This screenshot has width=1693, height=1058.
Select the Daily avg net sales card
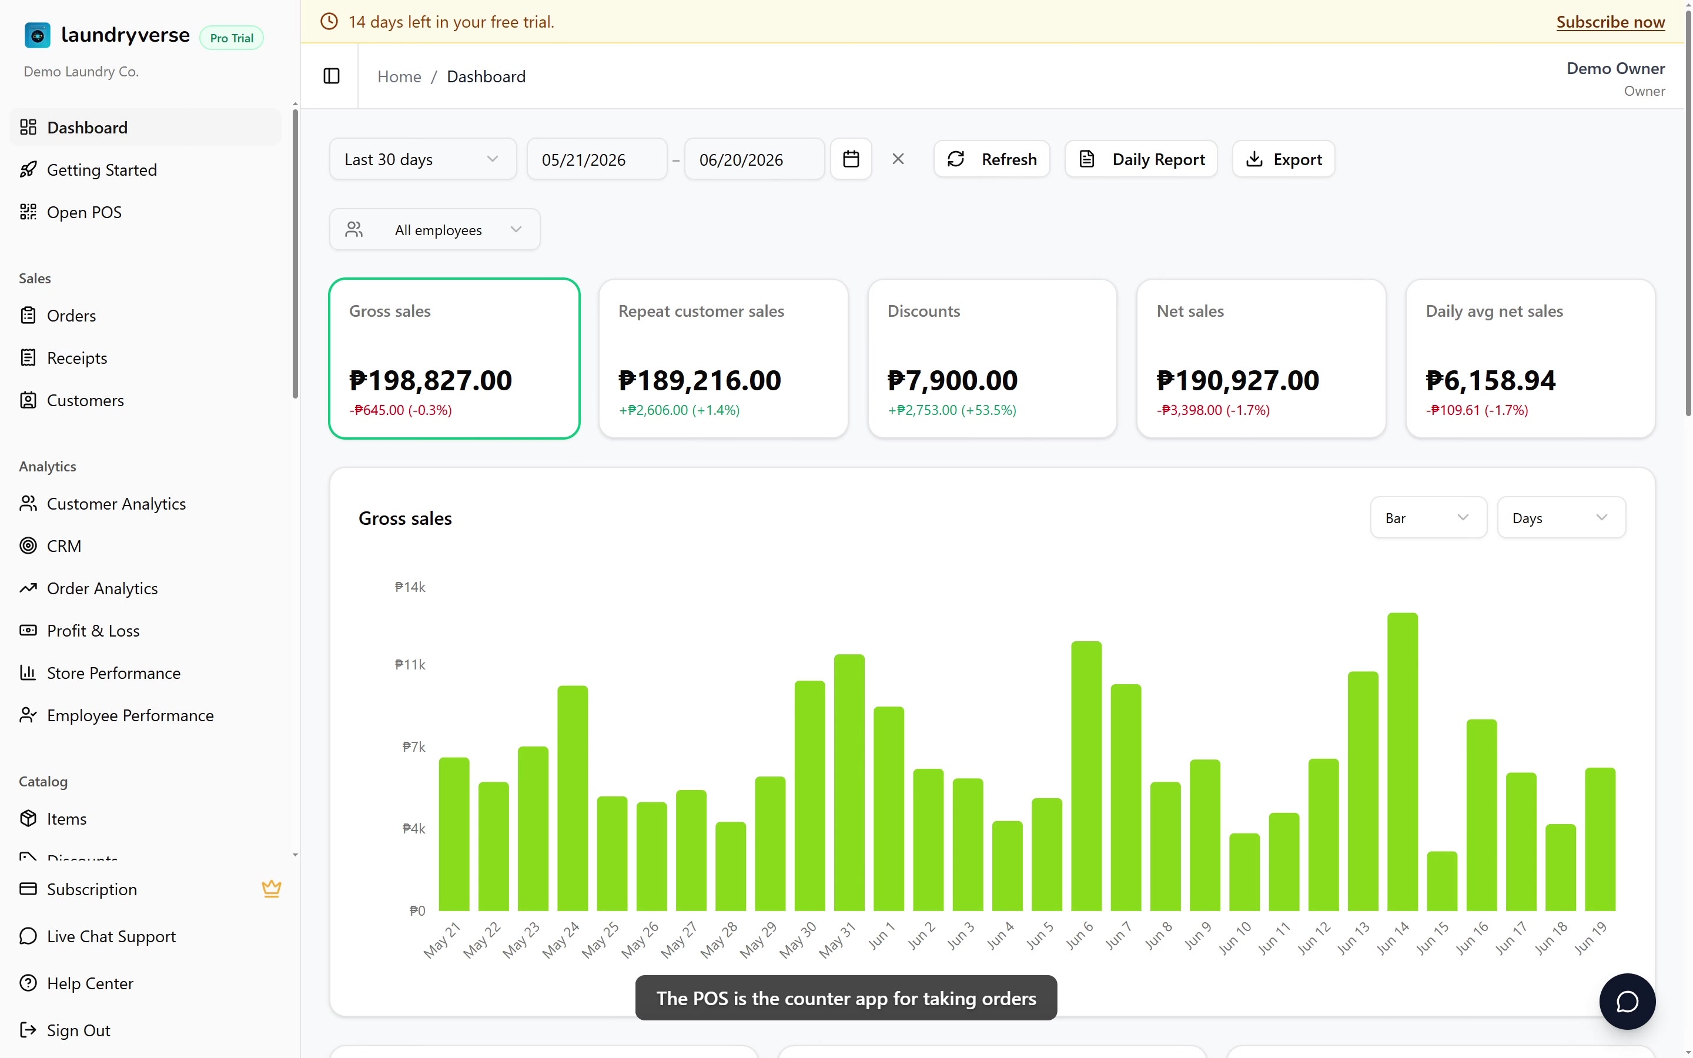[x=1530, y=359]
